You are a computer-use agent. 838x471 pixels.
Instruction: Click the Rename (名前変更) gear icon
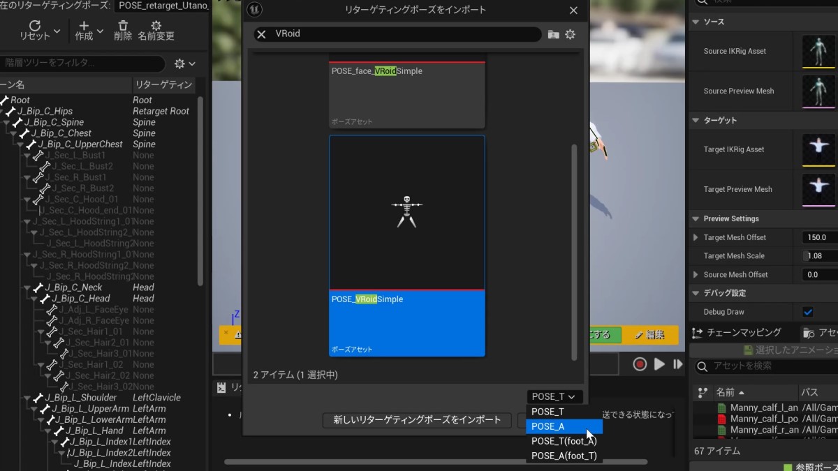pyautogui.click(x=156, y=26)
